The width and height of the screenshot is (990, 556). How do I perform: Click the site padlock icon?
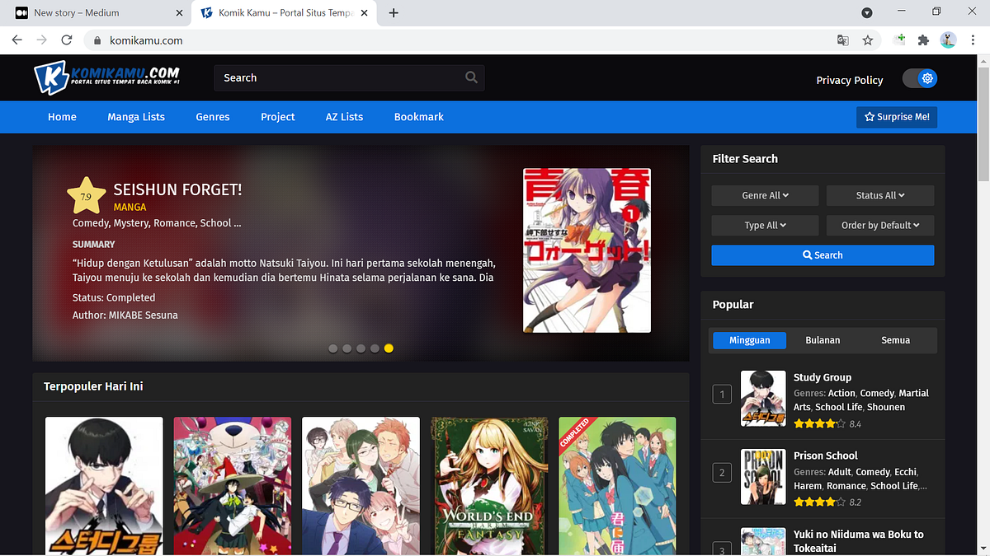(x=97, y=40)
